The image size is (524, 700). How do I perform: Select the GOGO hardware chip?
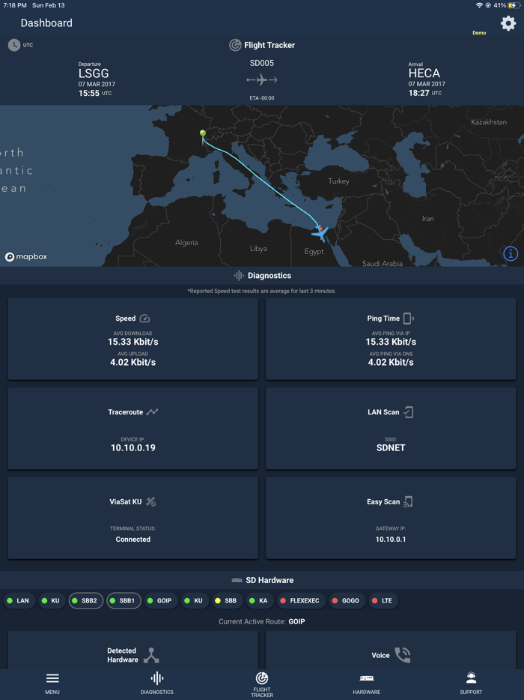pos(347,600)
